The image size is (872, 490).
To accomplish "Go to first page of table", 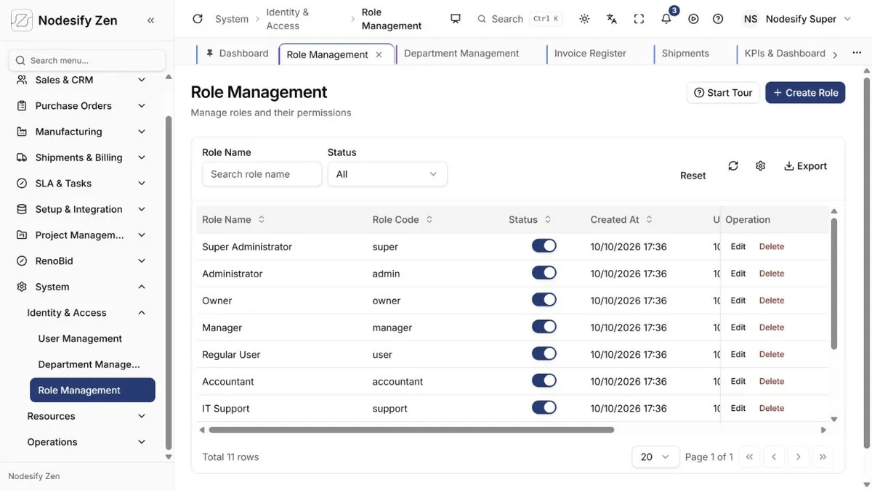I will 749,457.
